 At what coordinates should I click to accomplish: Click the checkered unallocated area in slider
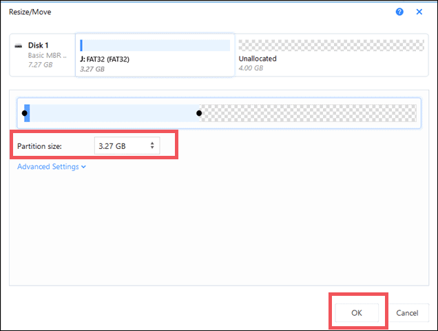tap(308, 113)
